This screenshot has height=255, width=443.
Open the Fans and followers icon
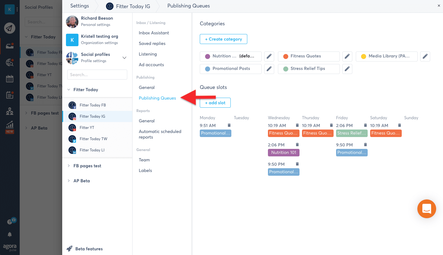coord(10,111)
